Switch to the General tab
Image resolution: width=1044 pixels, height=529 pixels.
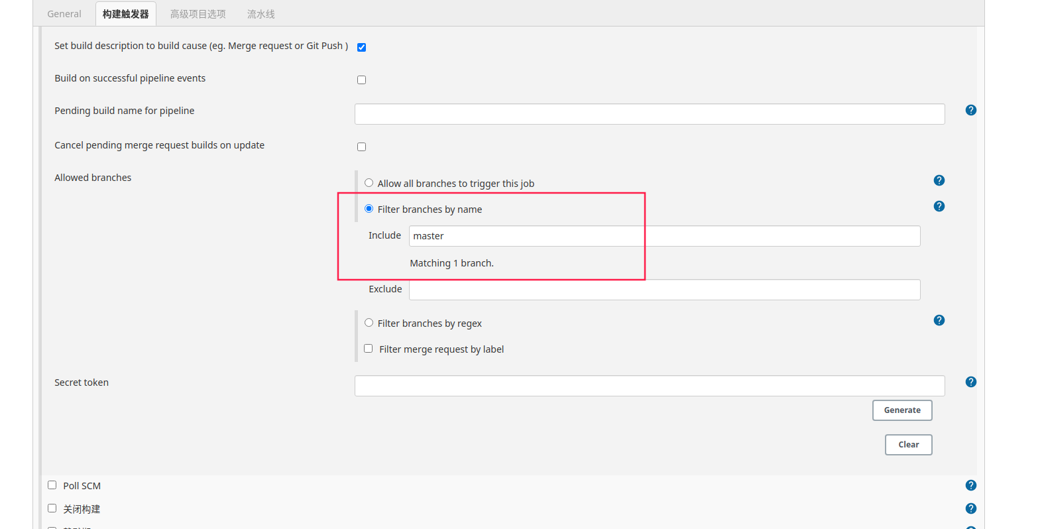64,14
